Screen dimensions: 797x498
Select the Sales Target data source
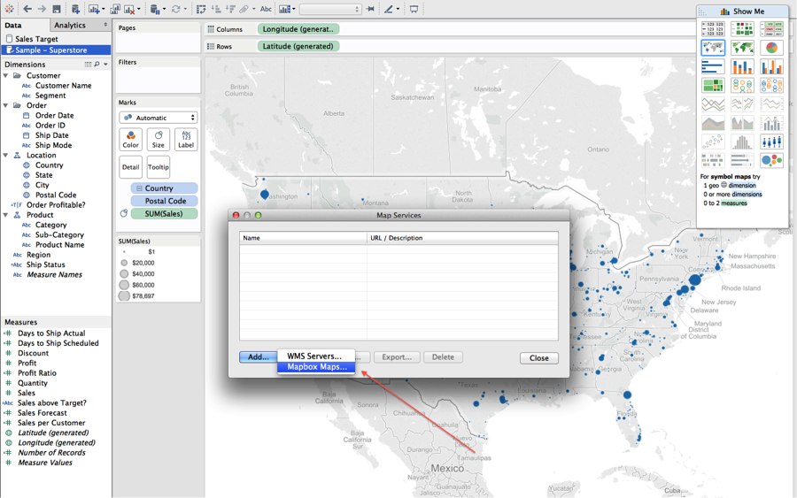click(36, 39)
